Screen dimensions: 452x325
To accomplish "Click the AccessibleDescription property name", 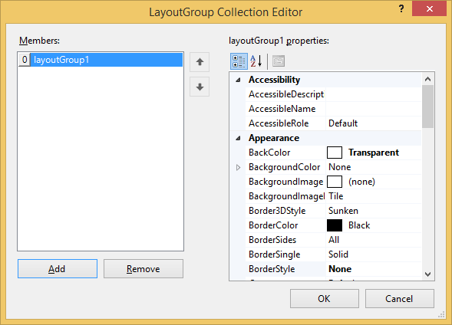I will point(286,94).
